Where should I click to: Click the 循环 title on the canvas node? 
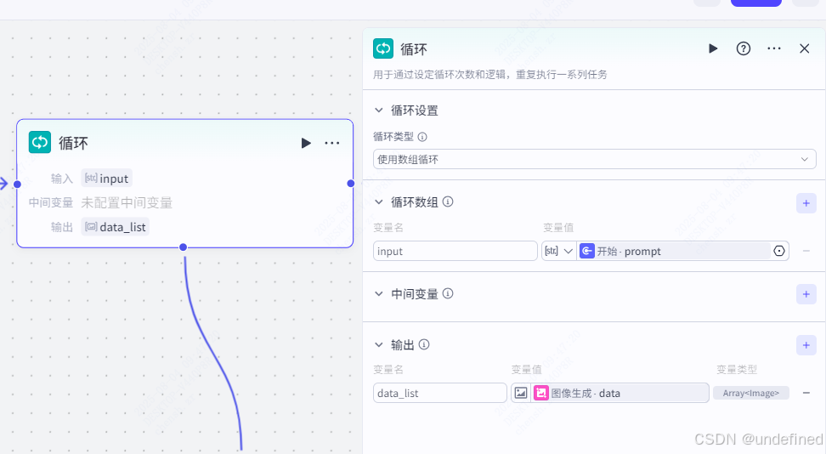[73, 143]
